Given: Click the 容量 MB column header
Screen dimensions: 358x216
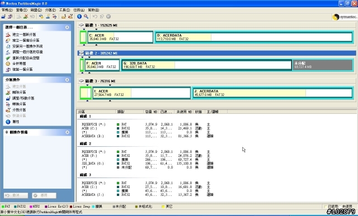Looking at the screenshot, I should [151, 112].
